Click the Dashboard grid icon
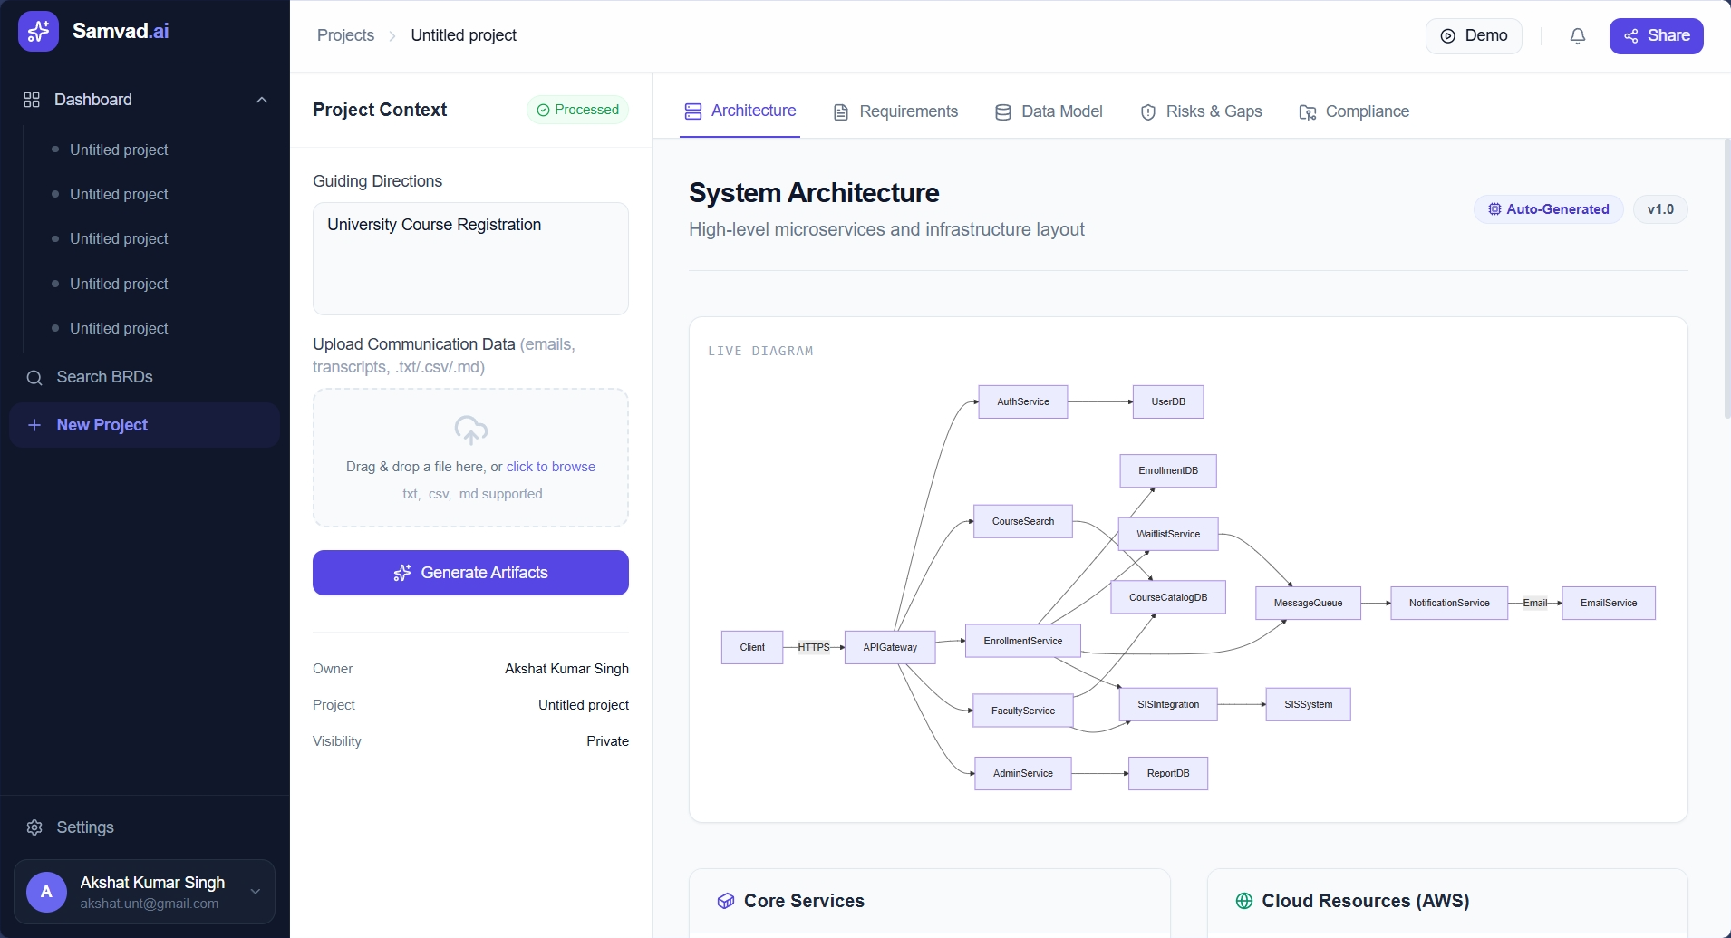The height and width of the screenshot is (938, 1731). (x=32, y=100)
